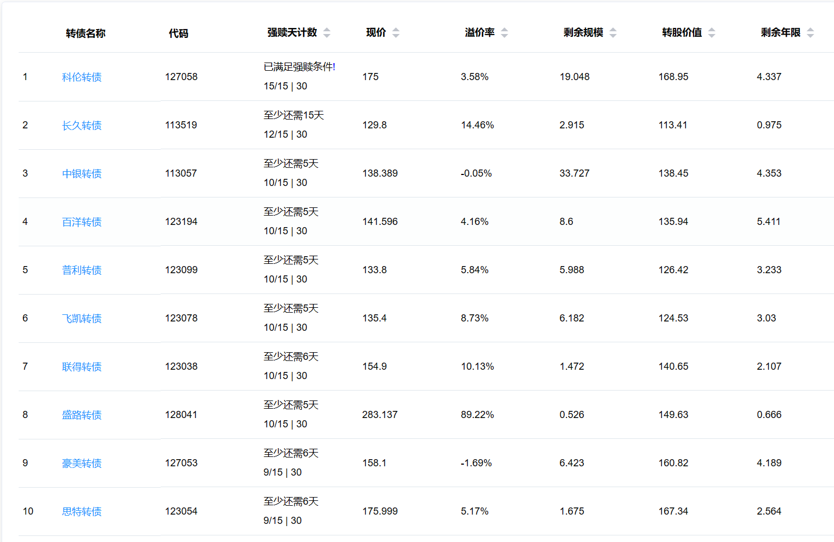Click 剩余规模 sort icon
This screenshot has height=542, width=834.
click(613, 33)
